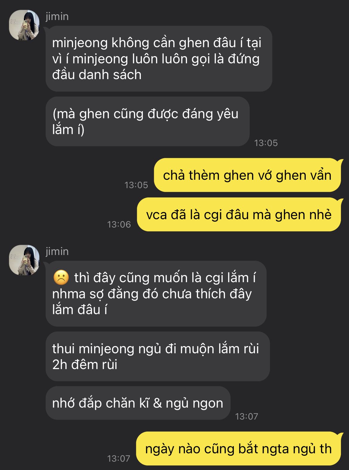Select the 'minjeong không cần ghen đâu' message bubble
This screenshot has width=349, height=470.
[159, 59]
